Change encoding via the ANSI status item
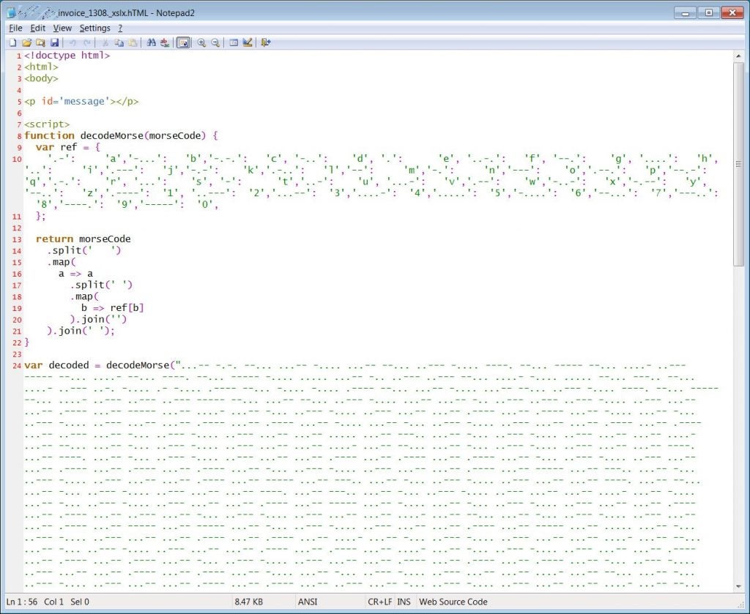Image resolution: width=750 pixels, height=614 pixels. point(305,602)
